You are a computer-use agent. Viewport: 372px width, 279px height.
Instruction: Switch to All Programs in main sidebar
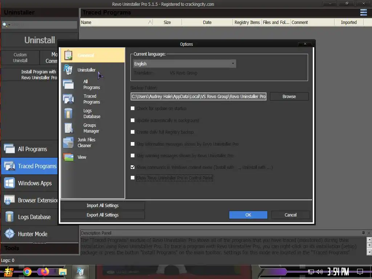click(x=29, y=149)
